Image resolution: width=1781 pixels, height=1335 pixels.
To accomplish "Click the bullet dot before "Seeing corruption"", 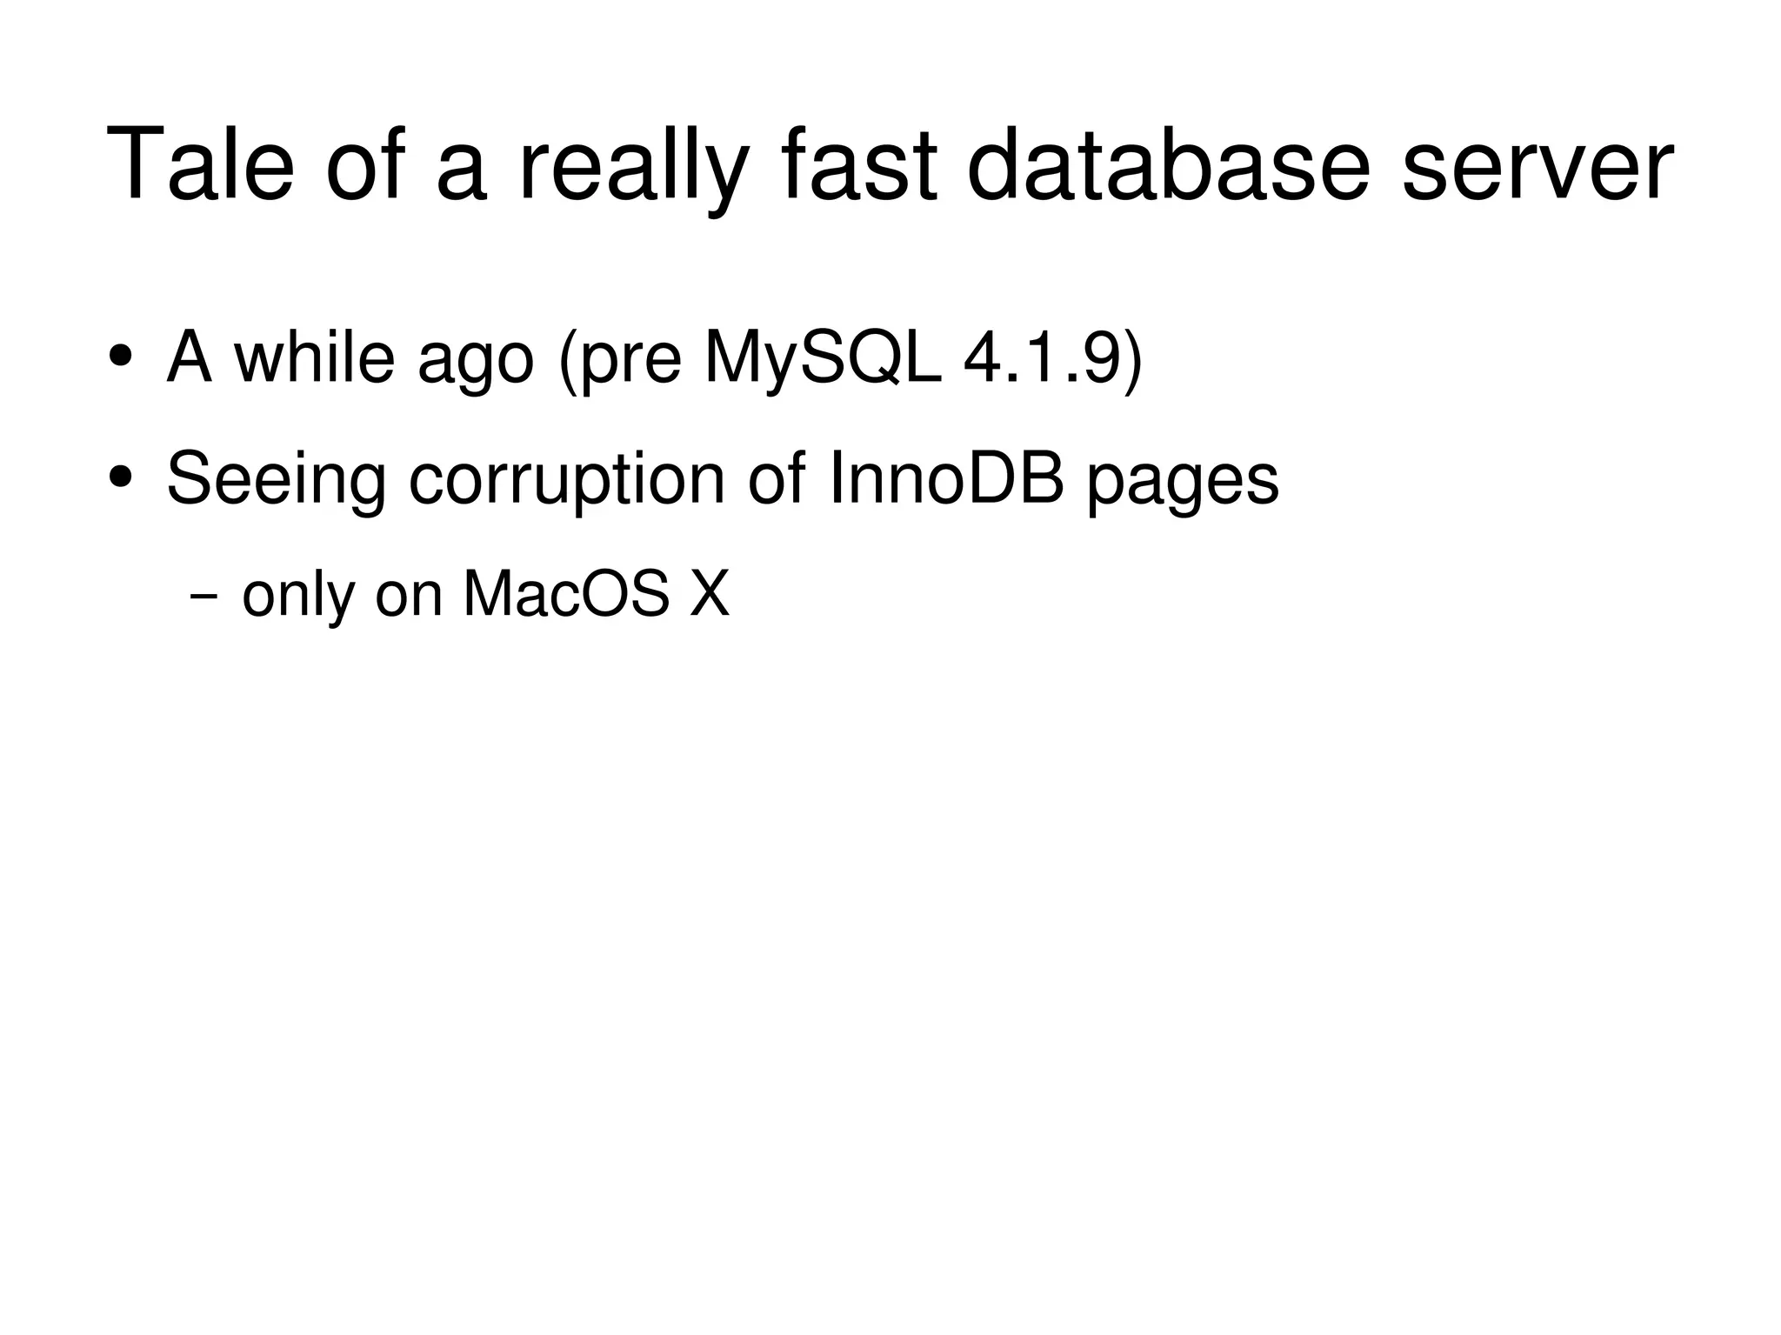I will pyautogui.click(x=121, y=477).
